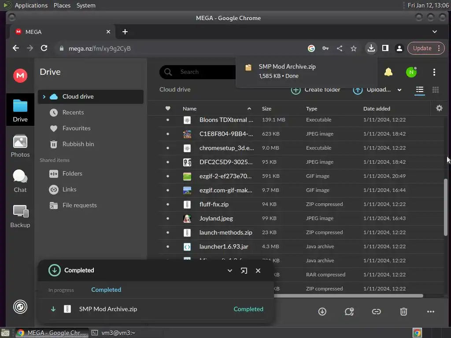451x338 pixels.
Task: Toggle favourite dot for Bloons TDXternal
Action: (168, 120)
